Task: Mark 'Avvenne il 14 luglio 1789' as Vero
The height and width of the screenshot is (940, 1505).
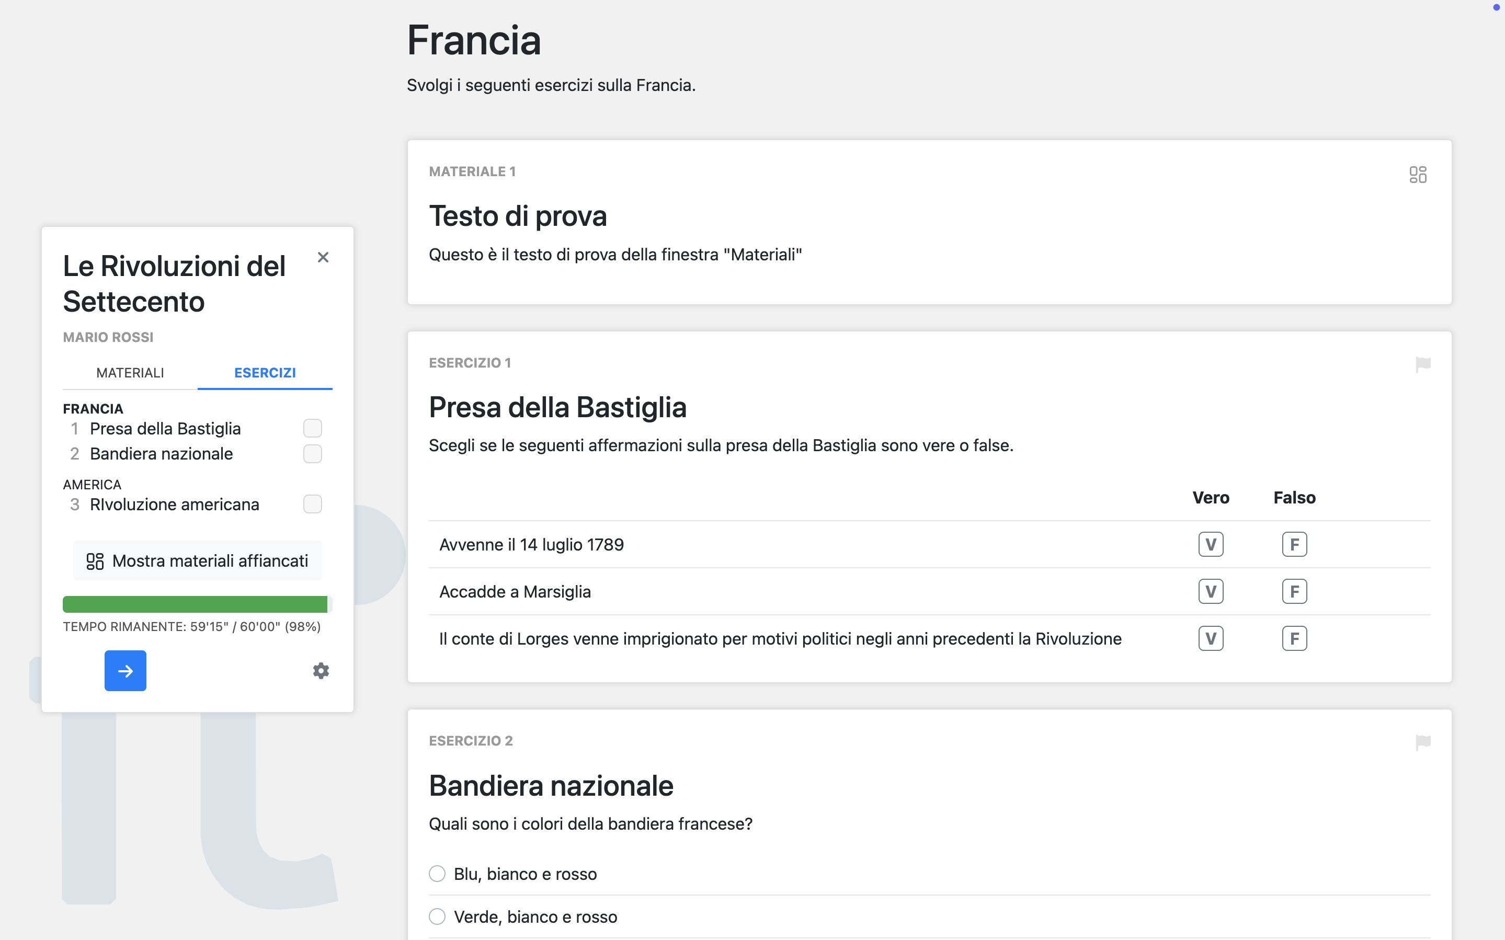Action: point(1211,545)
